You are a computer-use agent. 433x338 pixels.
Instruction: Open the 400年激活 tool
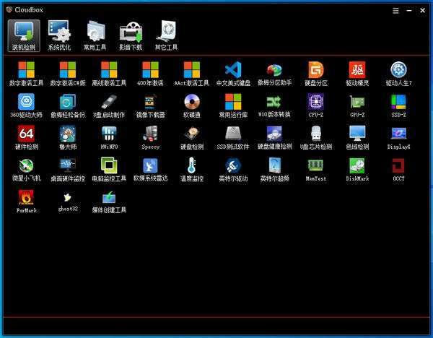(151, 74)
